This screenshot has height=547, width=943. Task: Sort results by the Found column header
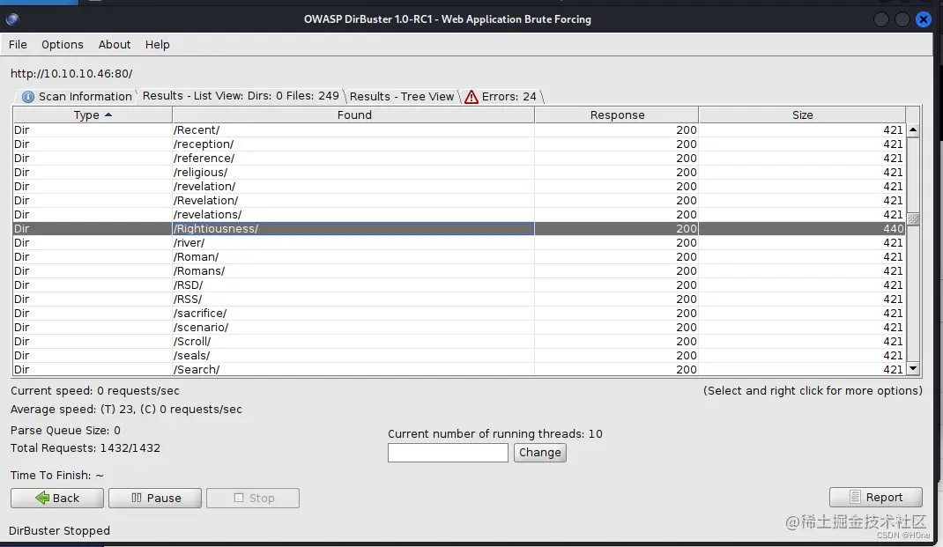[x=353, y=115]
